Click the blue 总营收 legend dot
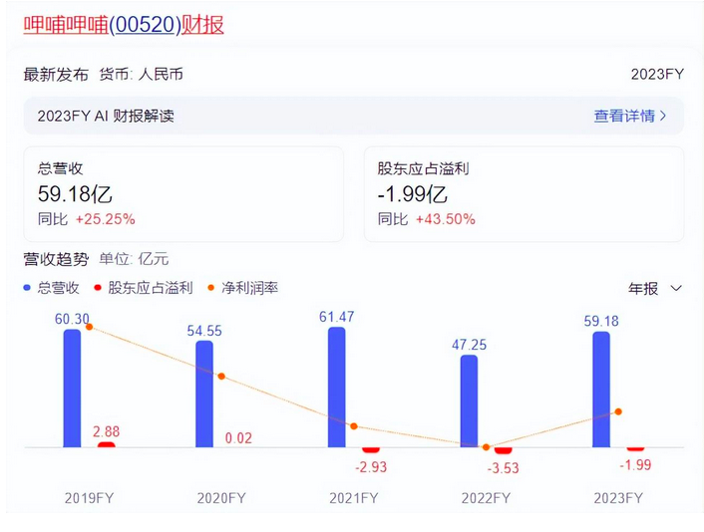This screenshot has height=532, width=704. tap(27, 288)
